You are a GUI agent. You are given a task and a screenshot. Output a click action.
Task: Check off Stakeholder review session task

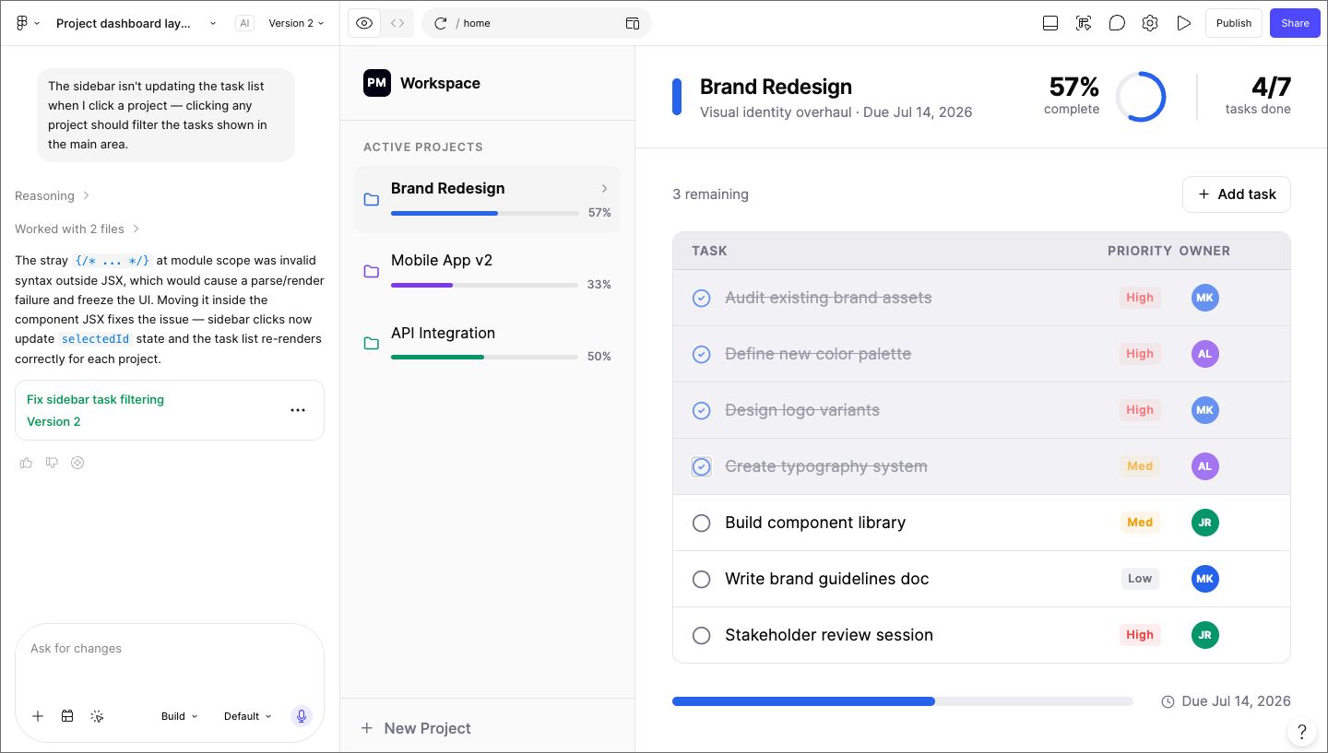[702, 635]
